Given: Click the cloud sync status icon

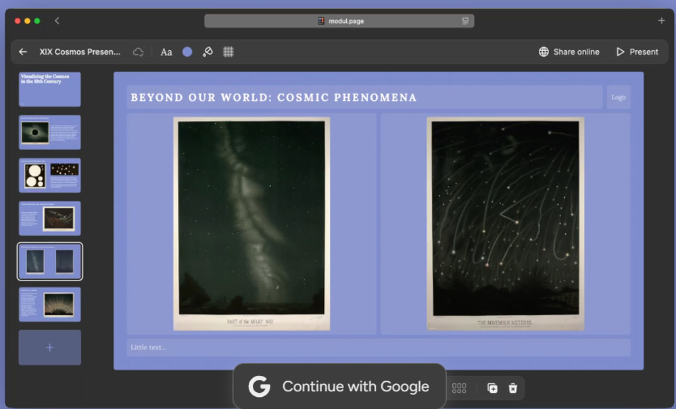Looking at the screenshot, I should [x=138, y=52].
